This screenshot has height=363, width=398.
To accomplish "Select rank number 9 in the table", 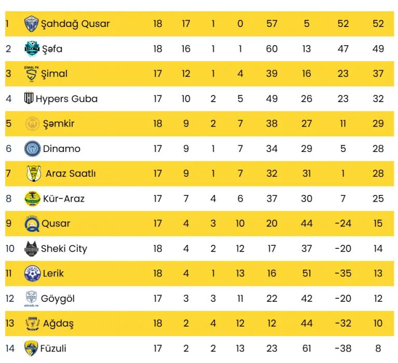I will 9,224.
